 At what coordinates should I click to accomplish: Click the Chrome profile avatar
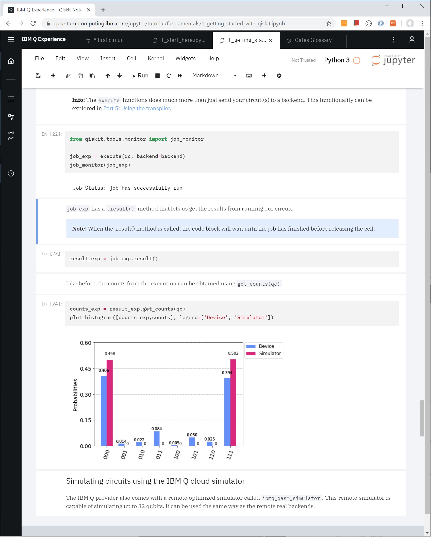(x=410, y=24)
